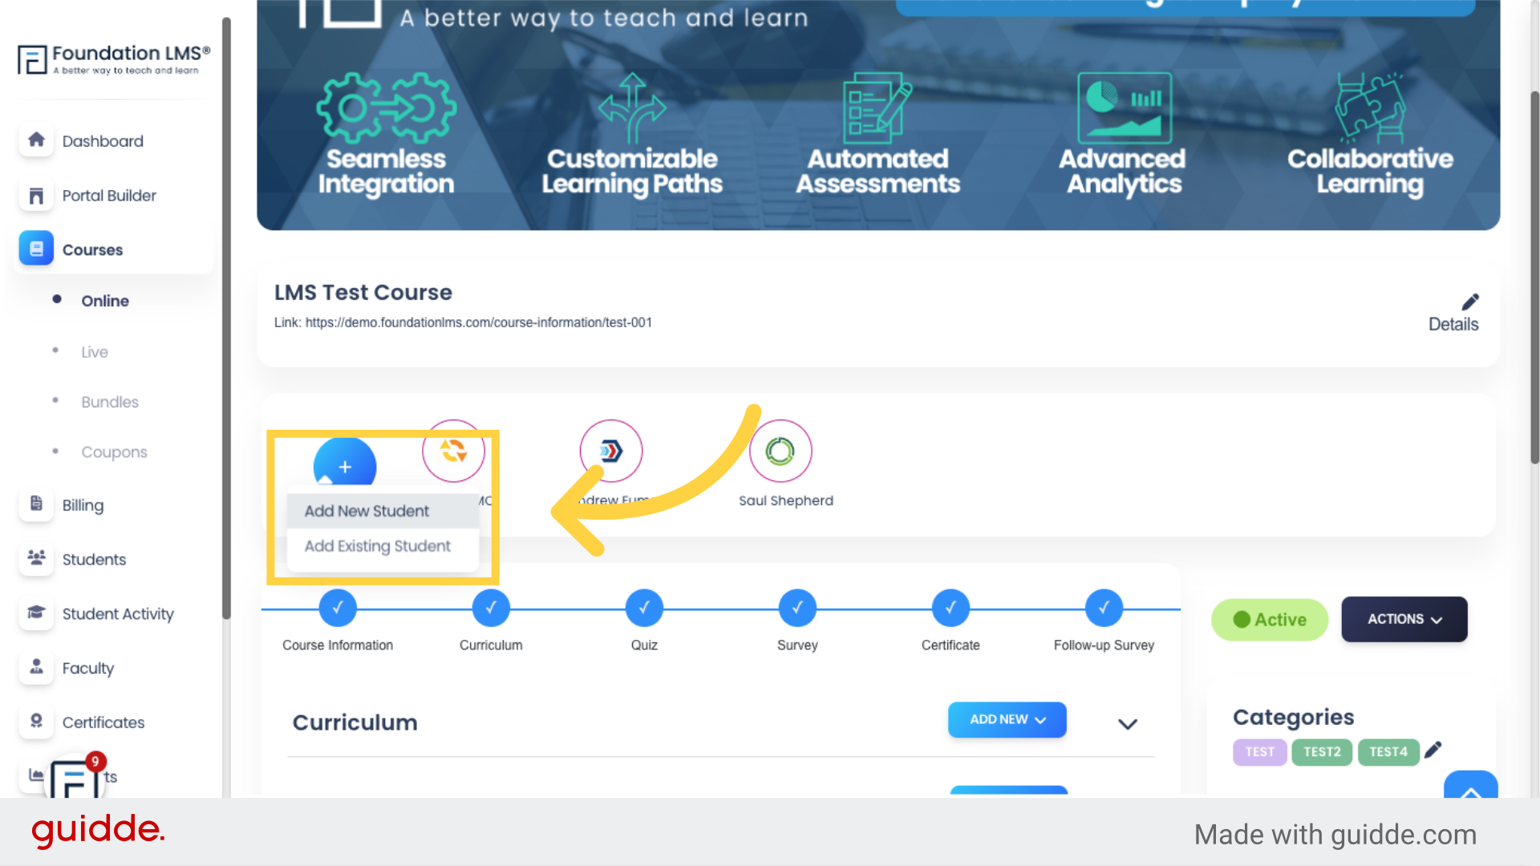Image resolution: width=1540 pixels, height=866 pixels.
Task: Click the Certificates sidebar label
Action: tap(103, 722)
